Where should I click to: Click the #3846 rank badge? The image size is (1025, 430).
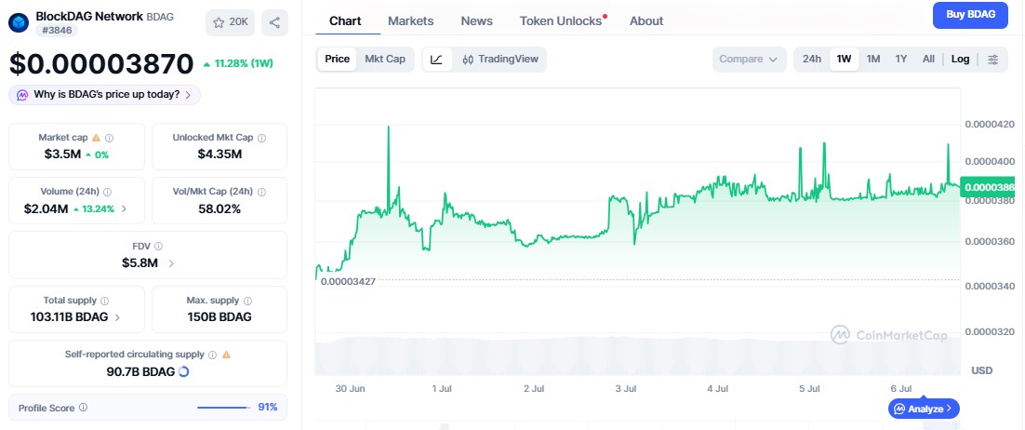click(x=57, y=30)
